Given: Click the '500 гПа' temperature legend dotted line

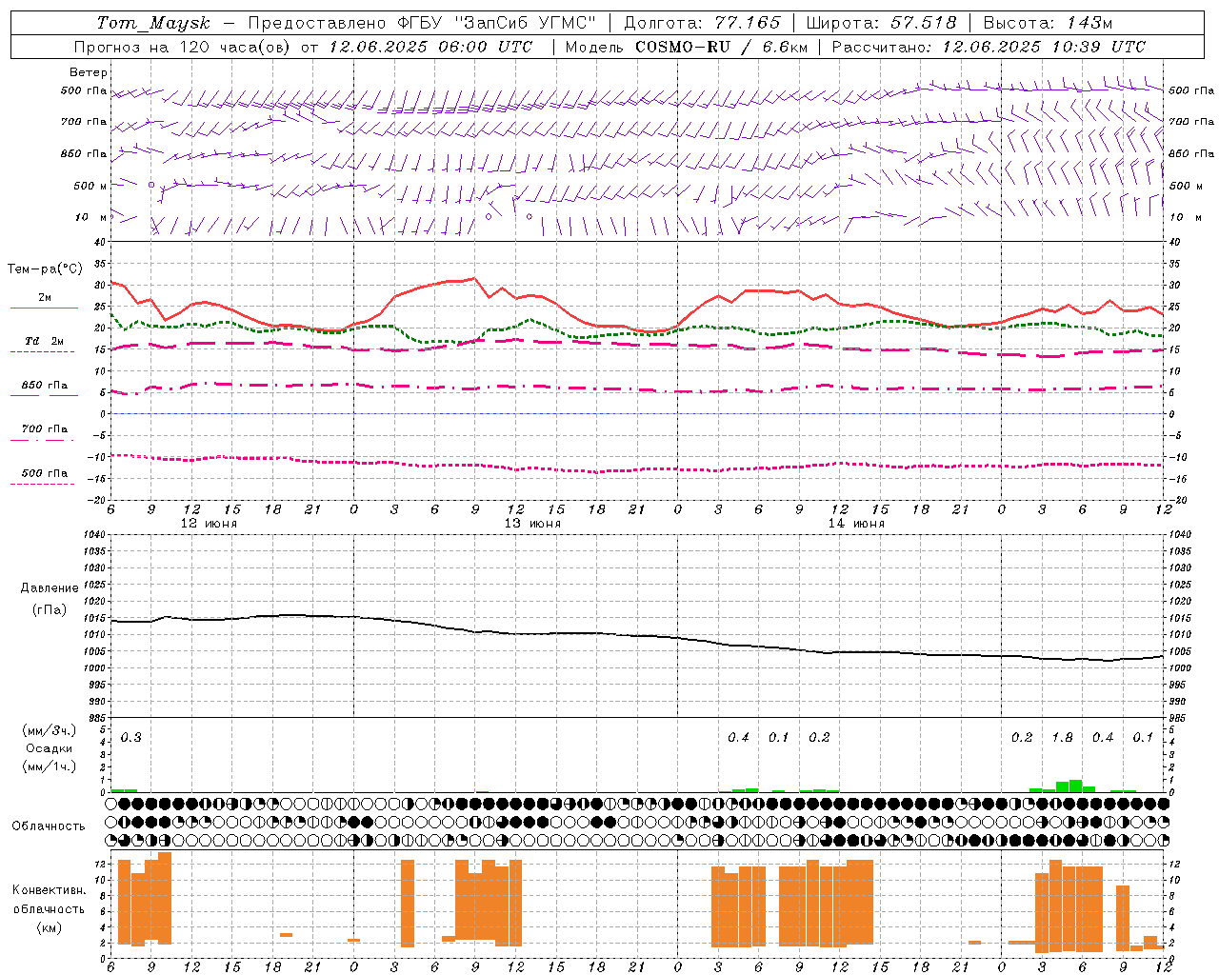Looking at the screenshot, I should (43, 484).
